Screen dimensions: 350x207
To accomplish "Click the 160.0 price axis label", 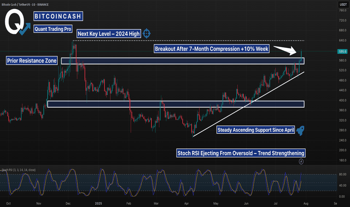I will [x=342, y=160].
